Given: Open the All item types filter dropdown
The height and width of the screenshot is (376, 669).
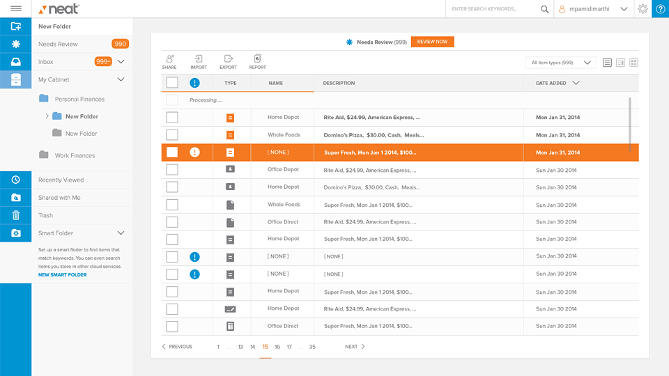Looking at the screenshot, I should tap(560, 63).
